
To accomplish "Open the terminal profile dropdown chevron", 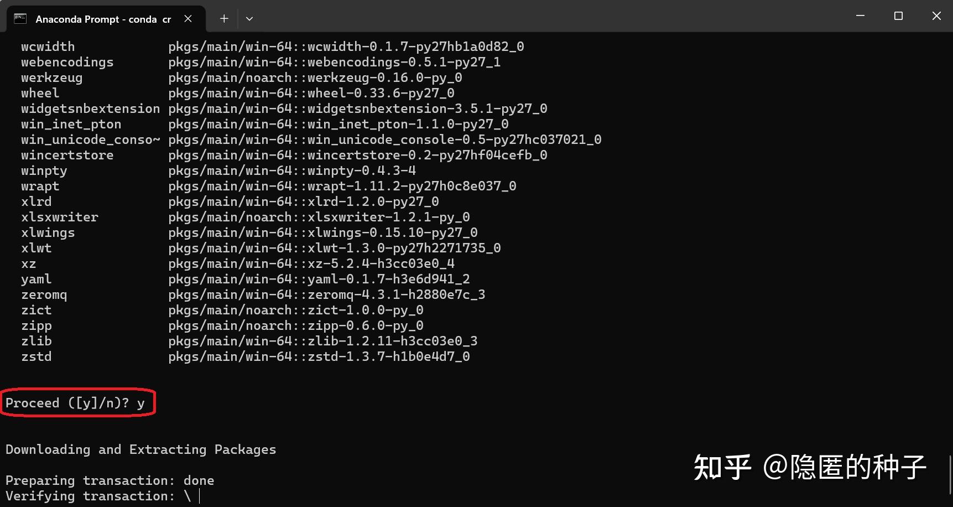I will coord(249,18).
